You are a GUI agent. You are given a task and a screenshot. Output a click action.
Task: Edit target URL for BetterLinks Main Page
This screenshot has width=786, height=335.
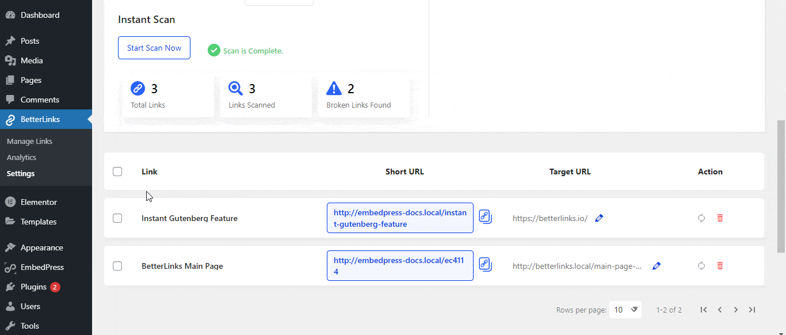click(656, 265)
